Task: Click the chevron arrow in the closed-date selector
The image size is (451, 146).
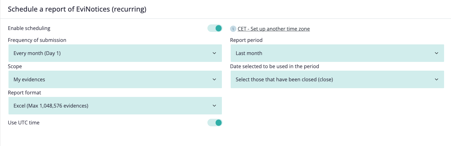Action: pyautogui.click(x=437, y=79)
